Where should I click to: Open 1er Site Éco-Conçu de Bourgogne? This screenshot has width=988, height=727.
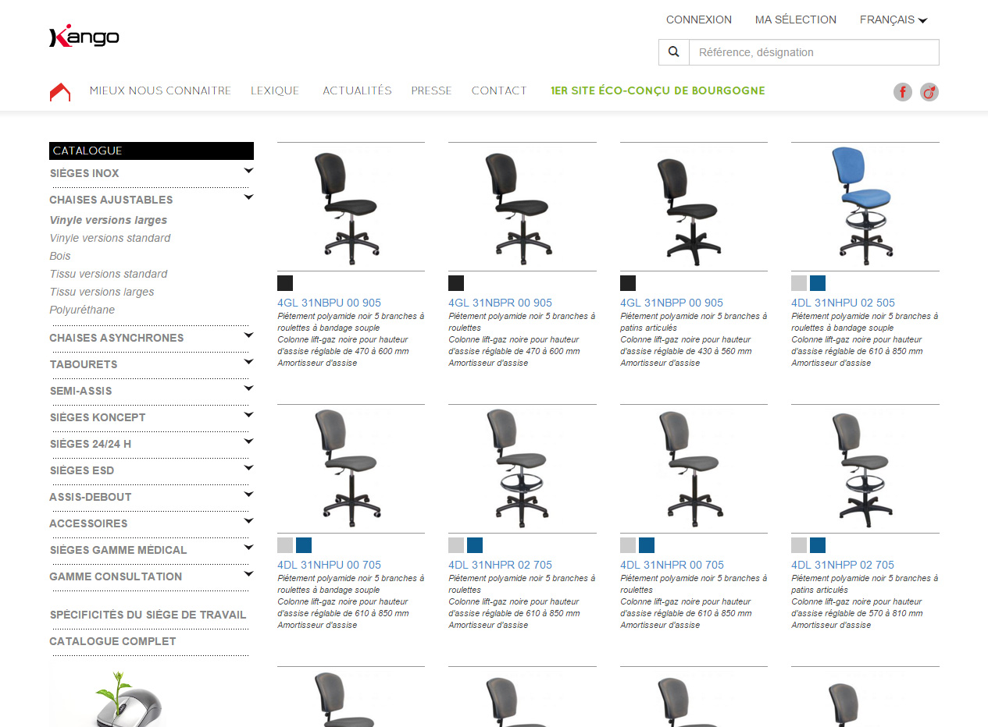point(658,90)
